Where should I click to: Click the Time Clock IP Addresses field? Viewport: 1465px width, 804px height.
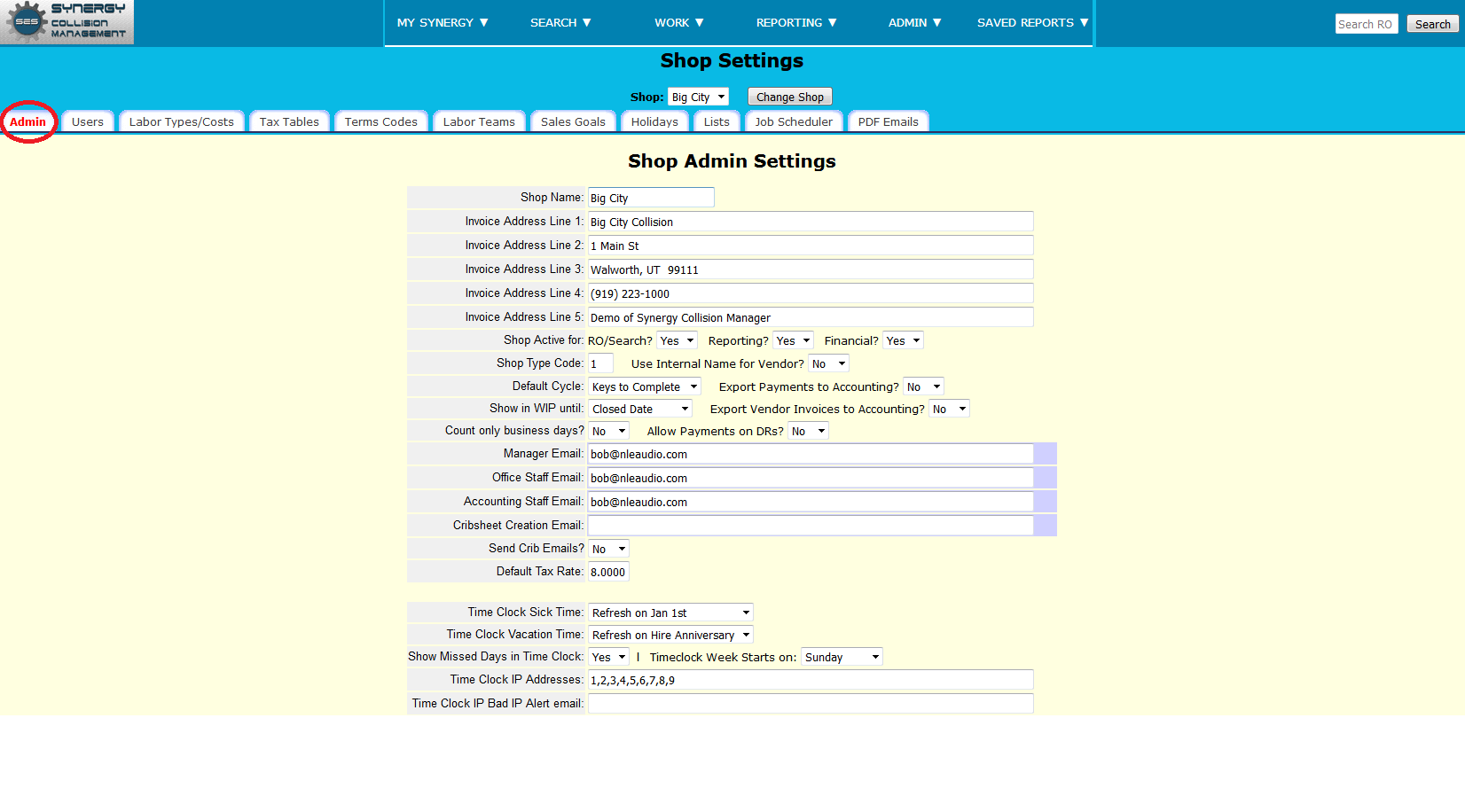point(811,680)
